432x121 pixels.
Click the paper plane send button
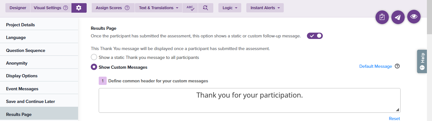(398, 17)
